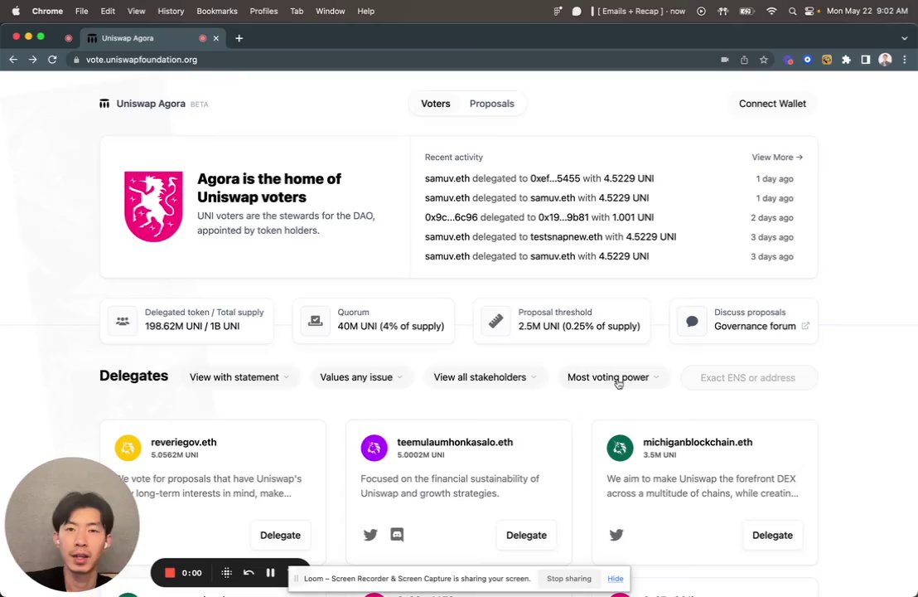
Task: Hide the Loom screen sharing banner
Action: tap(616, 579)
